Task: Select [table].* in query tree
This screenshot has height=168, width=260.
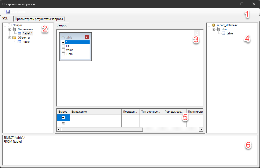Action: pyautogui.click(x=27, y=33)
